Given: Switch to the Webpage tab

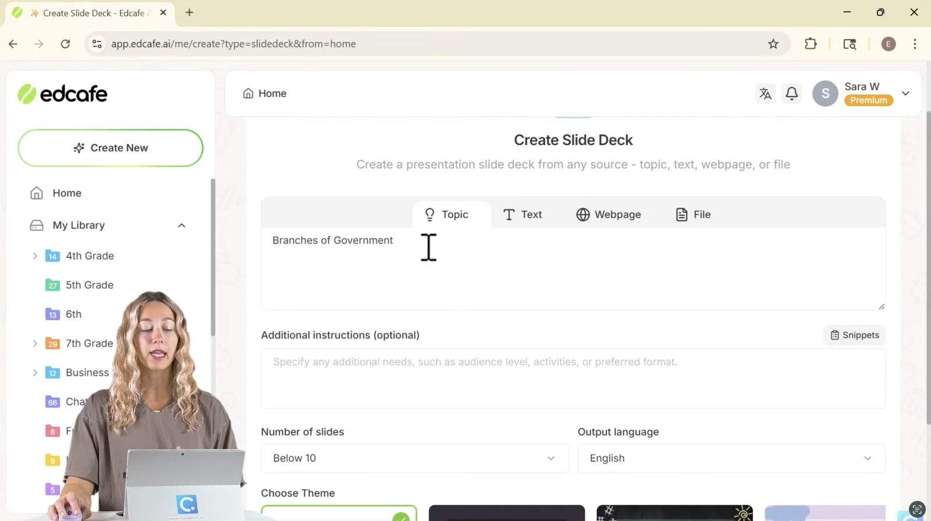Looking at the screenshot, I should pyautogui.click(x=608, y=215).
